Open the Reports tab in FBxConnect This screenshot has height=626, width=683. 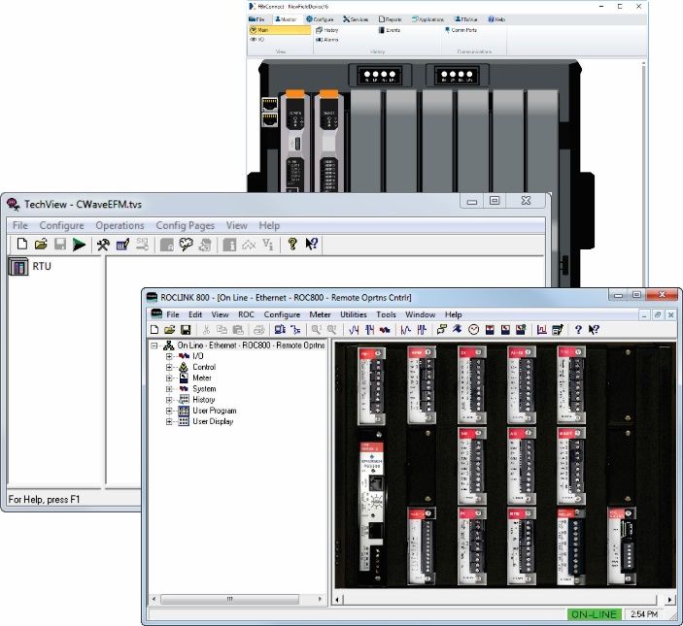(x=391, y=19)
